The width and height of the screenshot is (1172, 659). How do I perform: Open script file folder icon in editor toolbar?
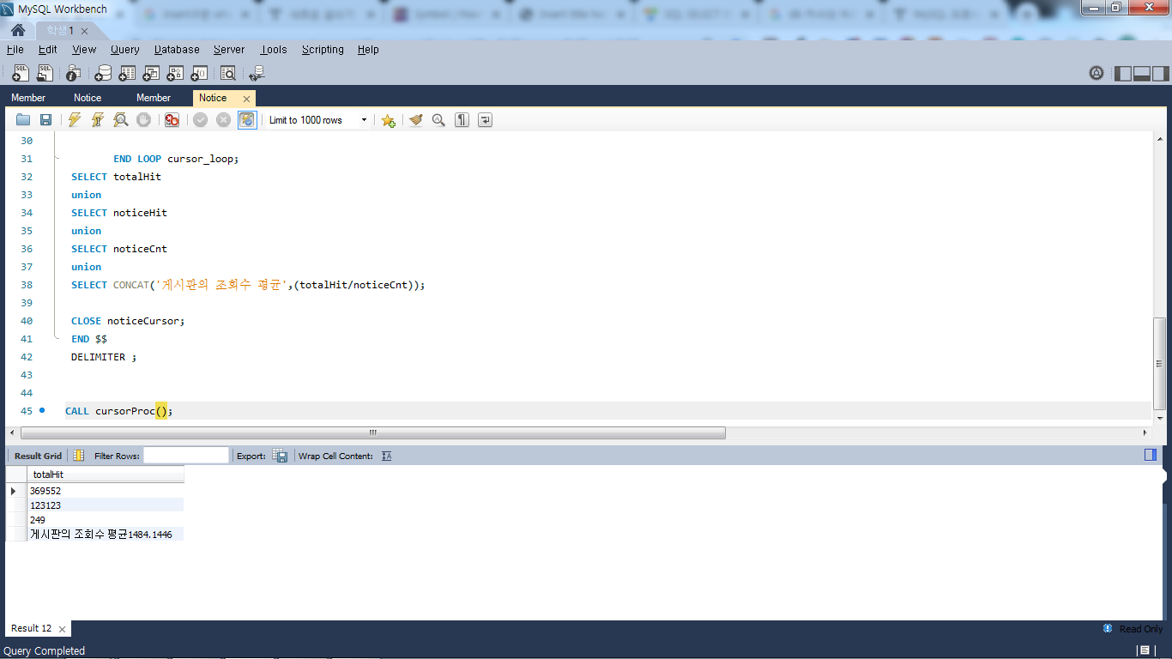pos(23,120)
